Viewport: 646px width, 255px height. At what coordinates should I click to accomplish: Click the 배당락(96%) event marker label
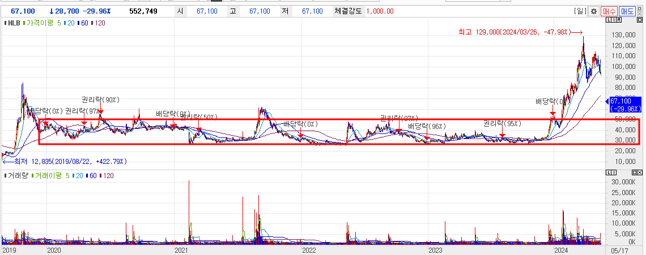(x=427, y=126)
